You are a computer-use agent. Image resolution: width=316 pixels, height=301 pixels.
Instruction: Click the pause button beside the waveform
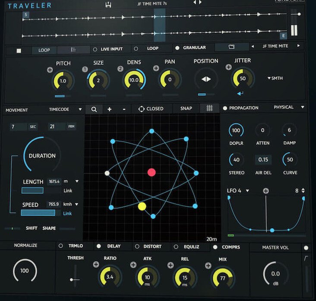[294, 30]
